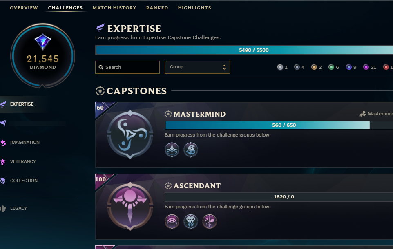This screenshot has height=249, width=393.
Task: Open the Group sort dropdown
Action: (197, 67)
